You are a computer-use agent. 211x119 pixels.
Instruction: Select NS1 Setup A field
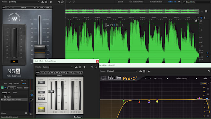23,7
